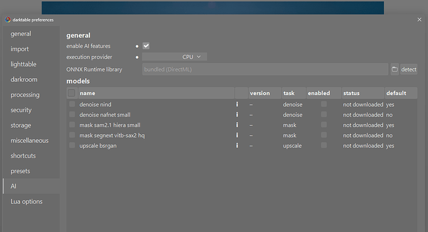This screenshot has height=232, width=428.
Task: Toggle enabled box for denoise nafnet small
Action: pyautogui.click(x=324, y=114)
